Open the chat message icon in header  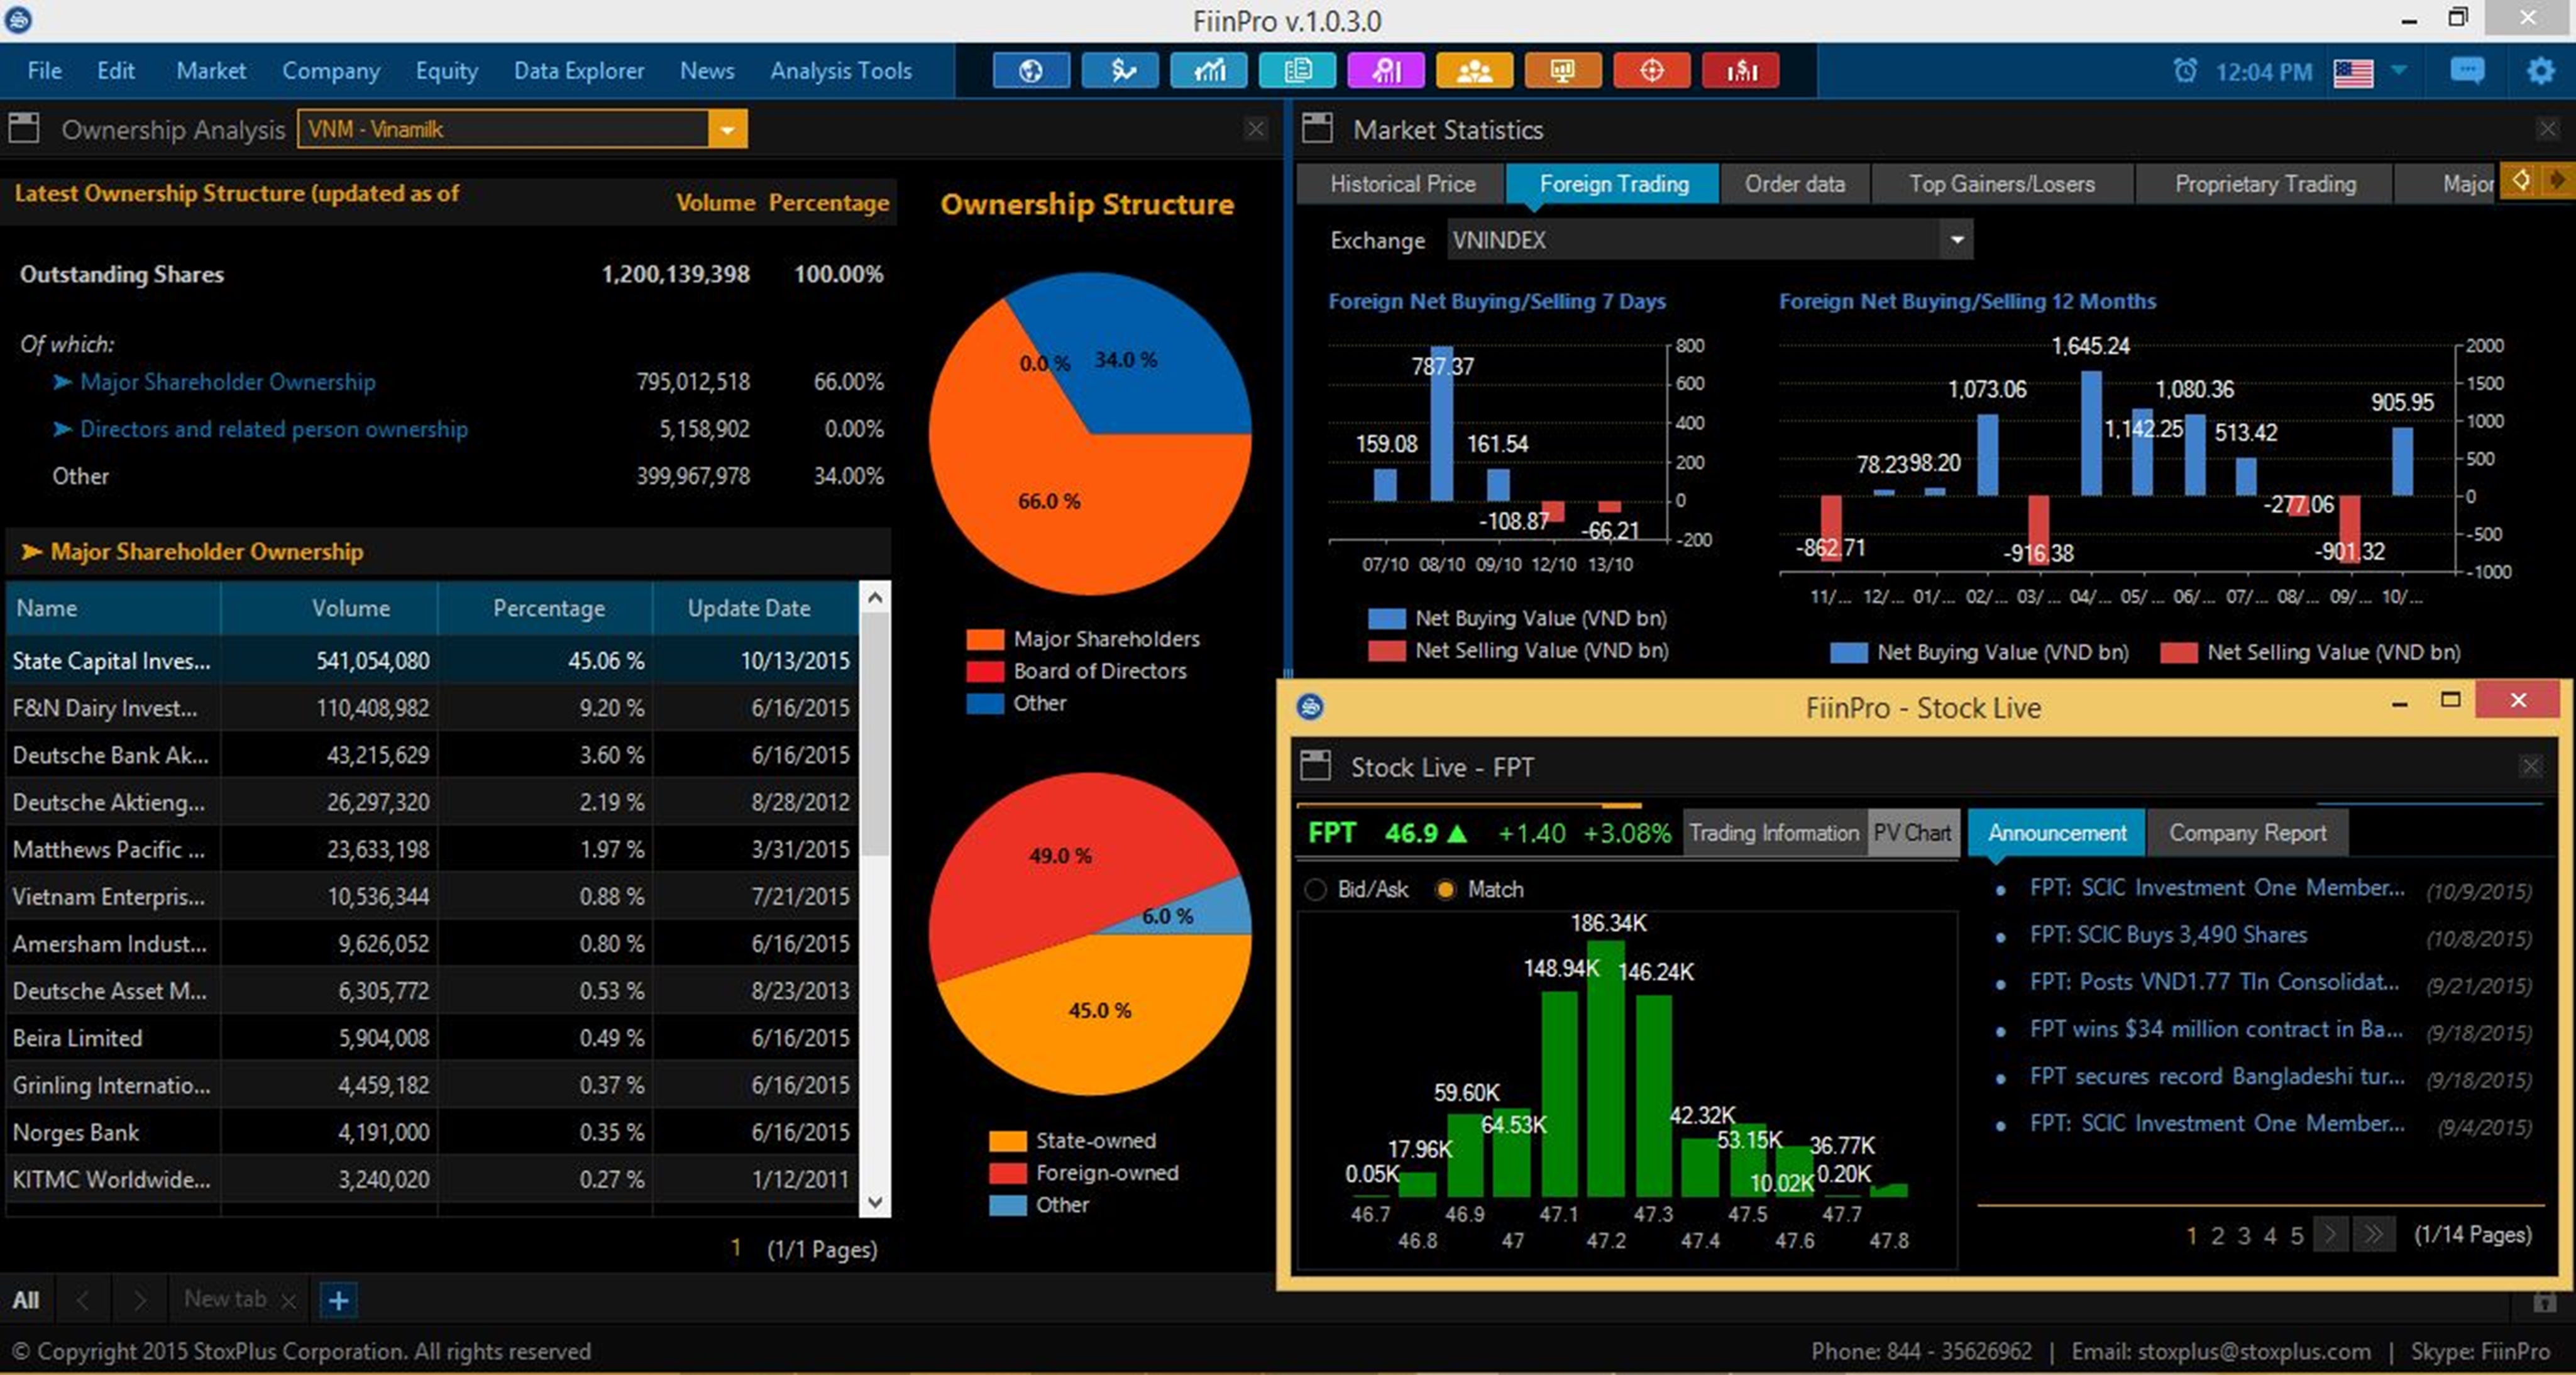coord(2467,71)
